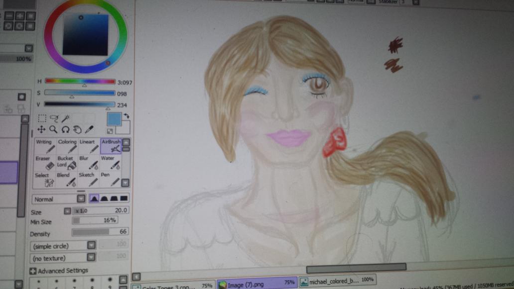Choose the Blur tool

(x=89, y=162)
